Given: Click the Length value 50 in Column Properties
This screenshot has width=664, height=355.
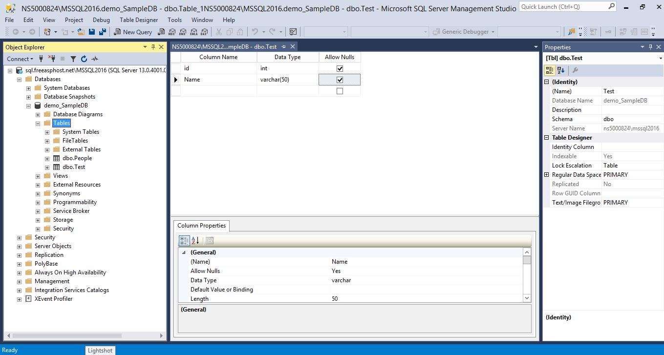Looking at the screenshot, I should (426, 299).
